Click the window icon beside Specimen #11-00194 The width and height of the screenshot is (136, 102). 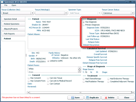point(2,2)
